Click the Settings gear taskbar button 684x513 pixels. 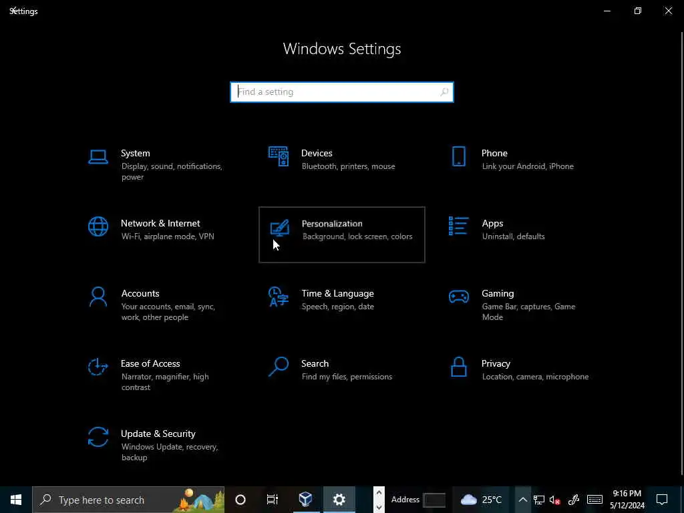pos(339,500)
